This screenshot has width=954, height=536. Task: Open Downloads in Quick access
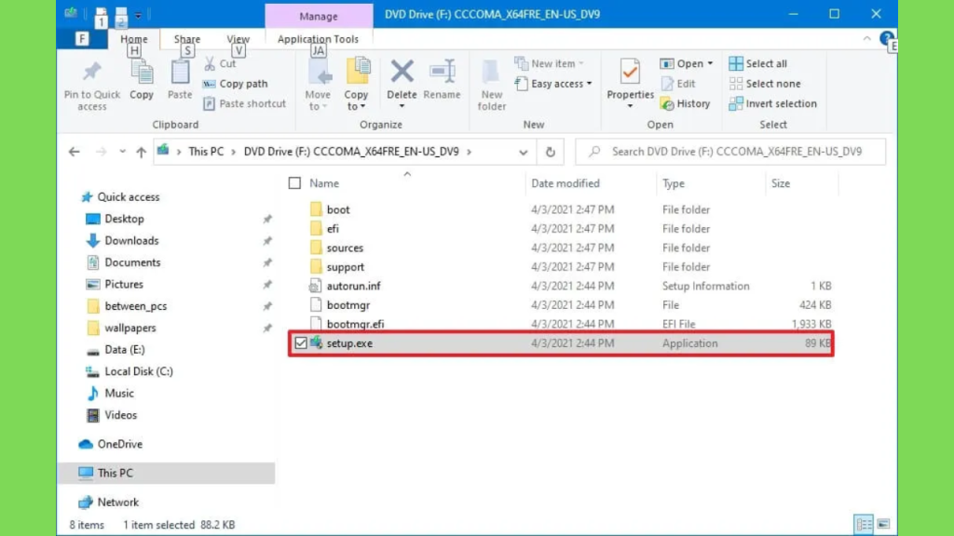point(123,241)
